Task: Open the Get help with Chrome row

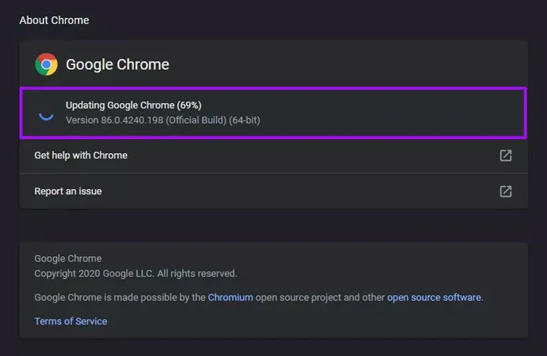Action: click(x=81, y=155)
